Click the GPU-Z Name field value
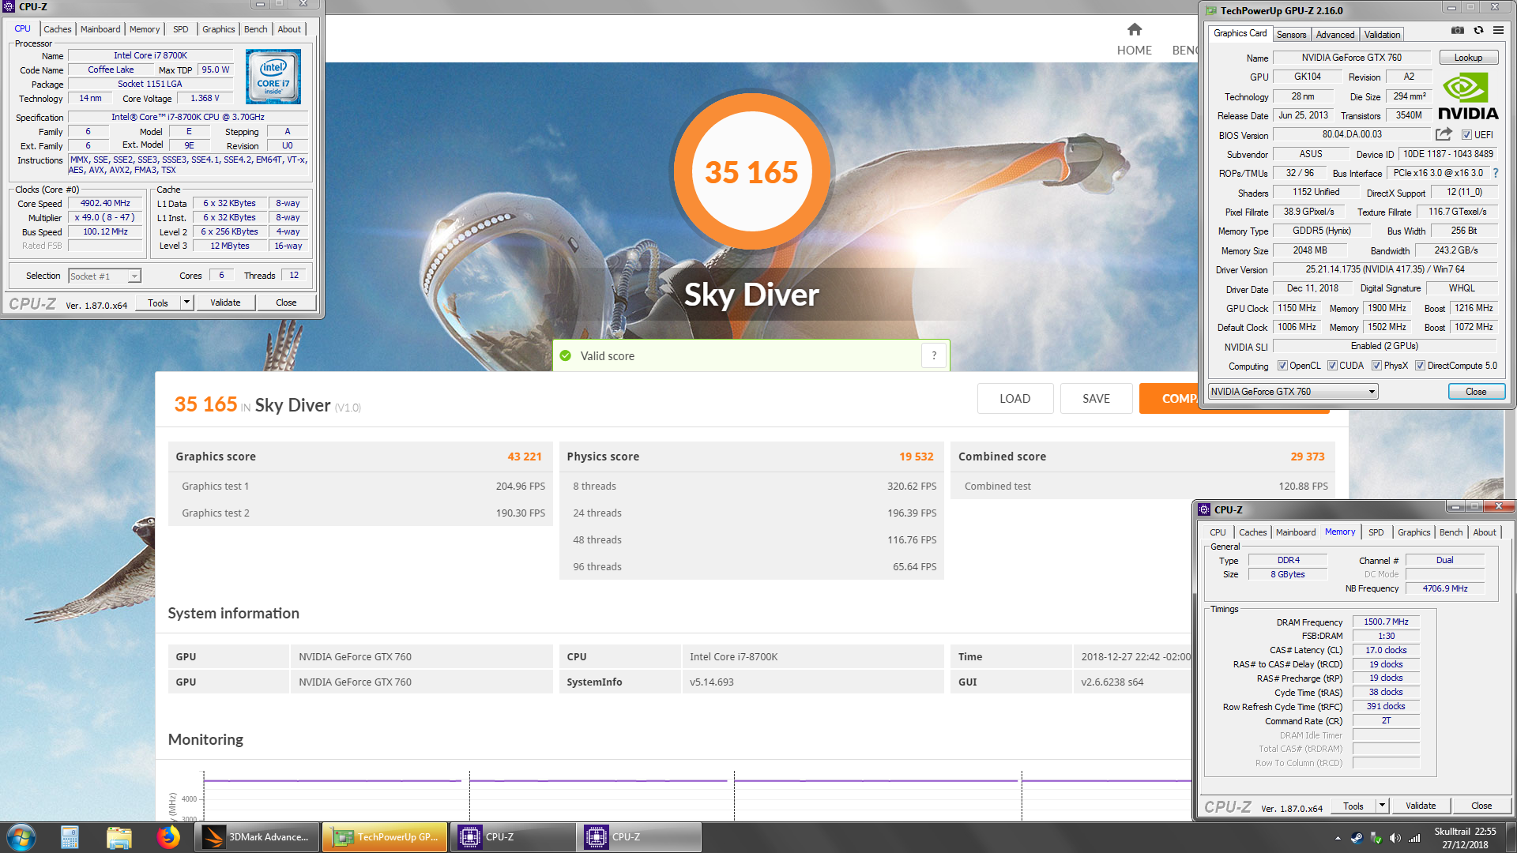The height and width of the screenshot is (853, 1517). click(1352, 58)
